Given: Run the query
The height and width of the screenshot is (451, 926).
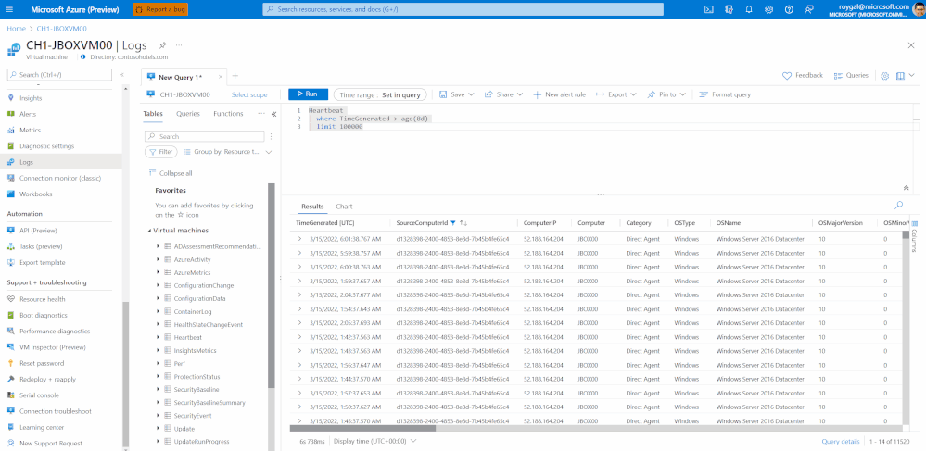Looking at the screenshot, I should tap(308, 94).
